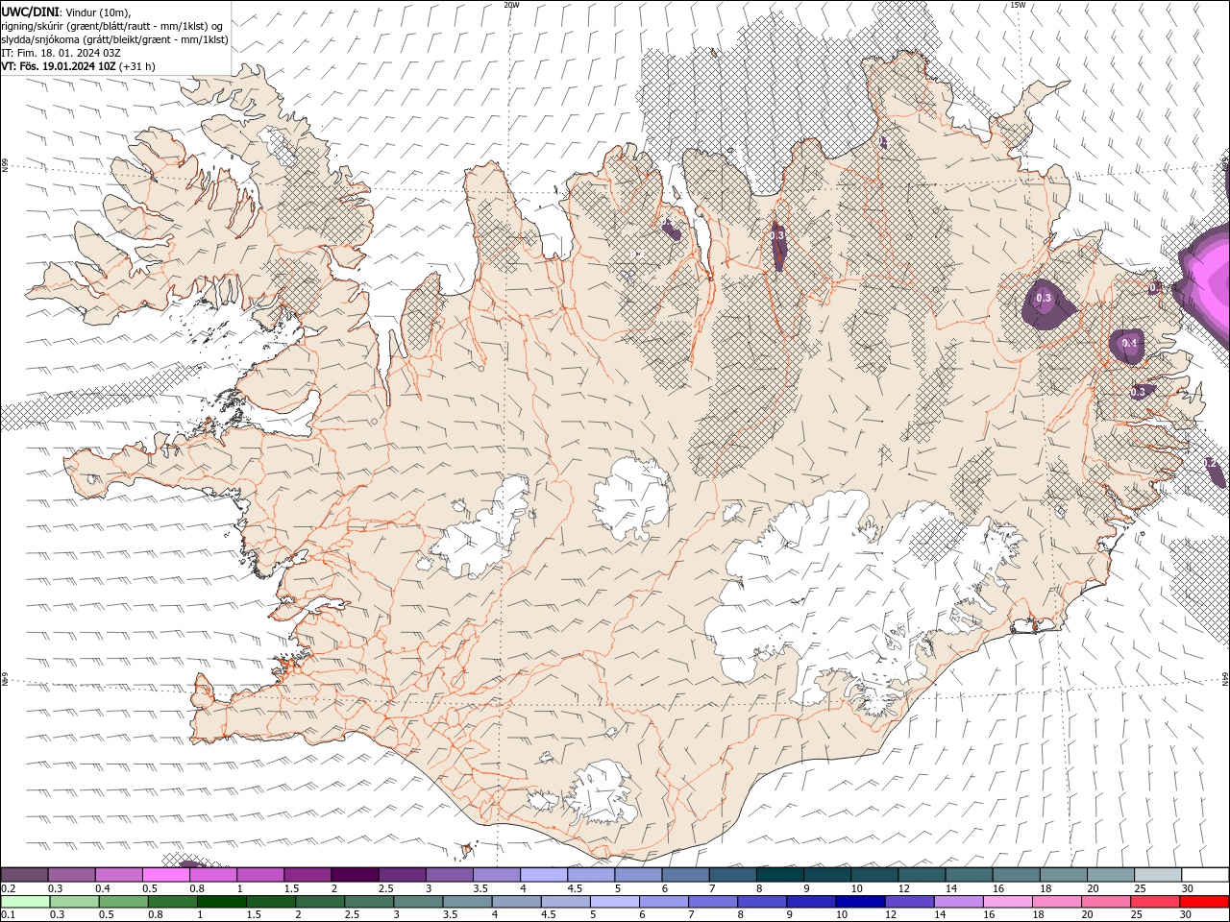Image resolution: width=1230 pixels, height=922 pixels.
Task: Click the 'slydda/snjókoma' legend description line
Action: pyautogui.click(x=114, y=39)
